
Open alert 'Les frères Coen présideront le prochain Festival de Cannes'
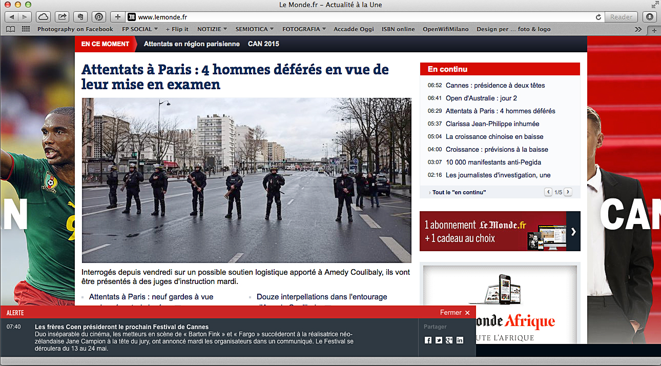[x=122, y=327]
